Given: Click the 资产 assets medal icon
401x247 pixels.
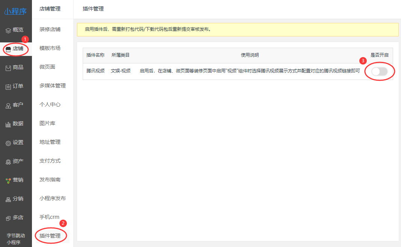Looking at the screenshot, I should [x=8, y=162].
